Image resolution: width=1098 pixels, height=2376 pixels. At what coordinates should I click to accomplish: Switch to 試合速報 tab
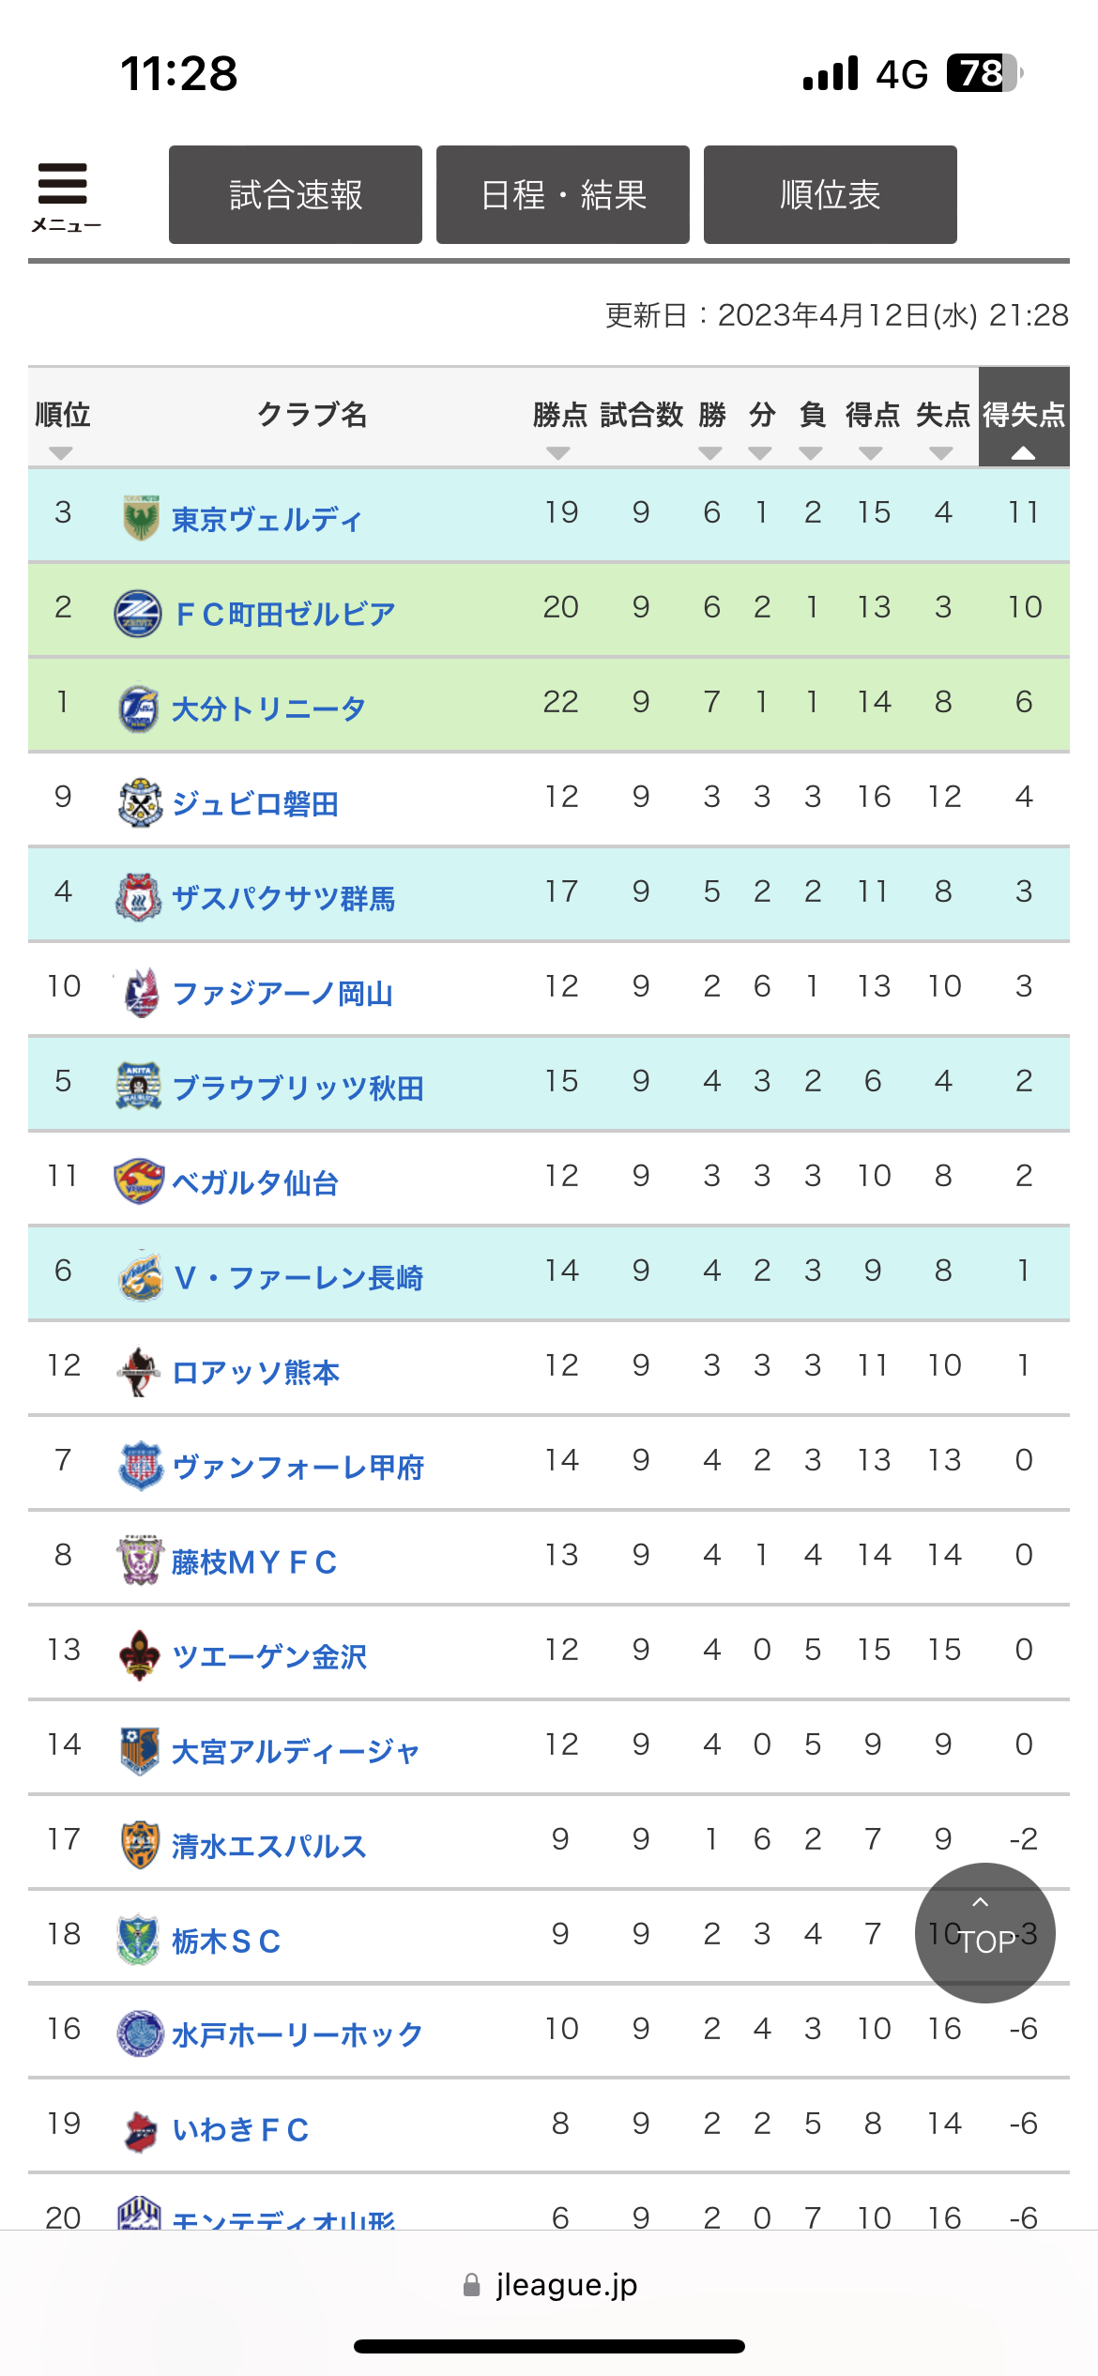coord(296,195)
